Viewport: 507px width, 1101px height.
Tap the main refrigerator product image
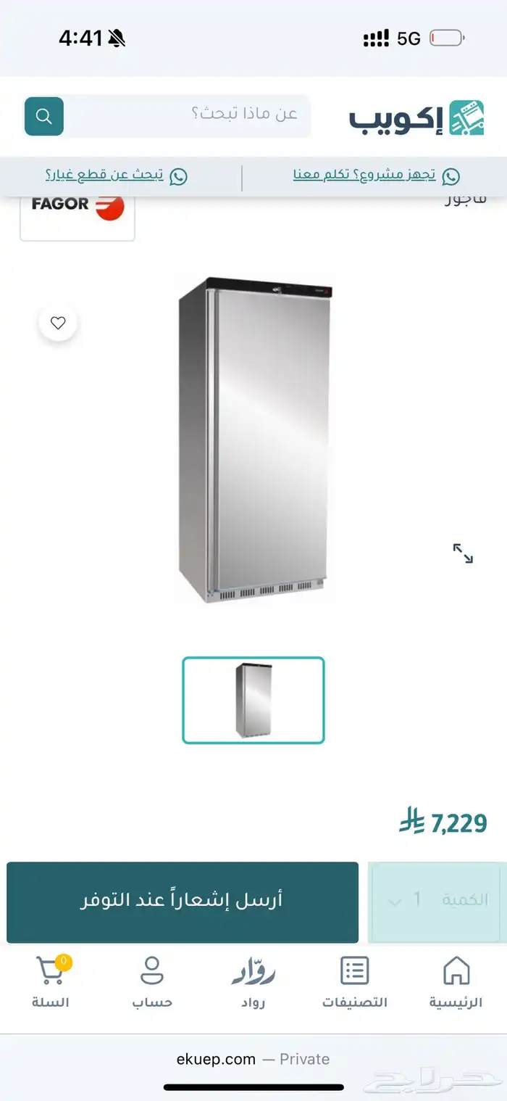[x=256, y=440]
